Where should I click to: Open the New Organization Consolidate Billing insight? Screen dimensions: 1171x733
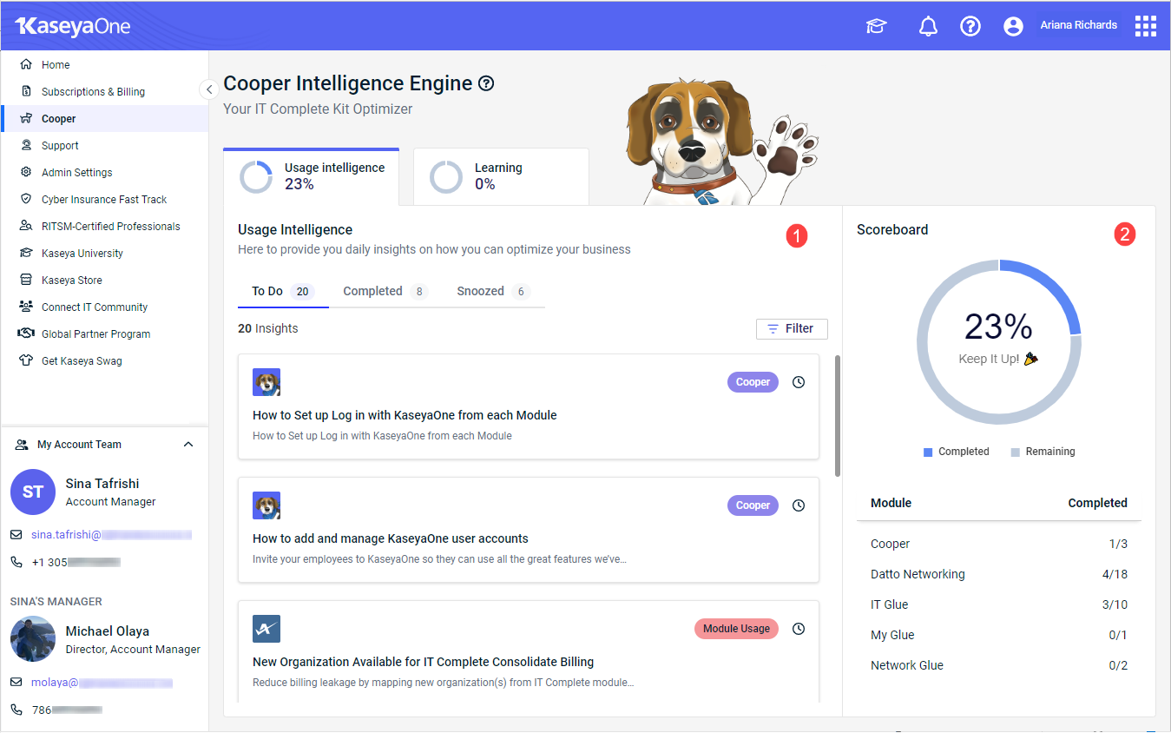point(529,650)
